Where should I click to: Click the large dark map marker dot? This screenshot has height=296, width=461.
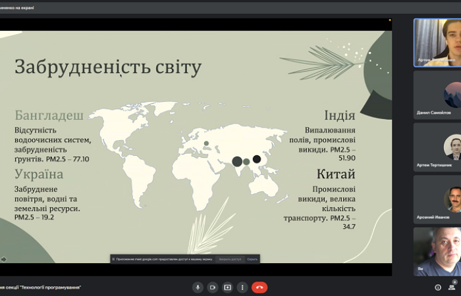point(237,161)
